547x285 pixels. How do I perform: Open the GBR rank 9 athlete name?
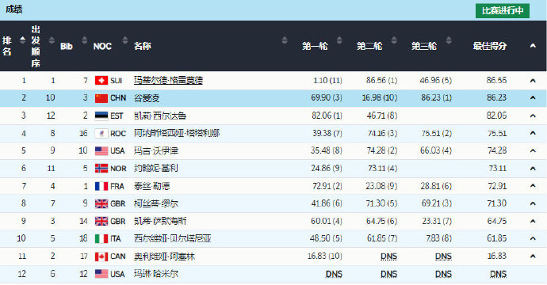pos(160,221)
